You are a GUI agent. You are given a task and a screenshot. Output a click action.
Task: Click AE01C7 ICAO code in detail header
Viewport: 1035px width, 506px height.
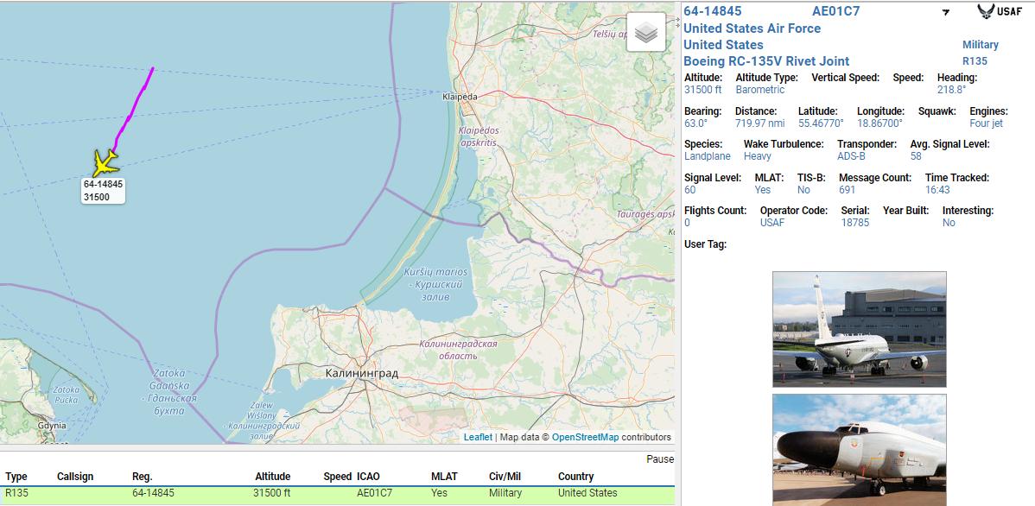[835, 11]
